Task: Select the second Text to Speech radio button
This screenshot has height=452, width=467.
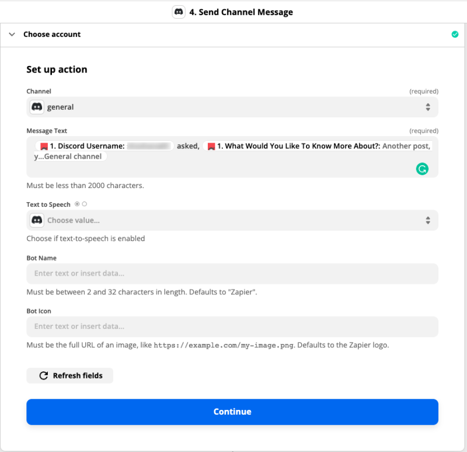Action: tap(83, 204)
